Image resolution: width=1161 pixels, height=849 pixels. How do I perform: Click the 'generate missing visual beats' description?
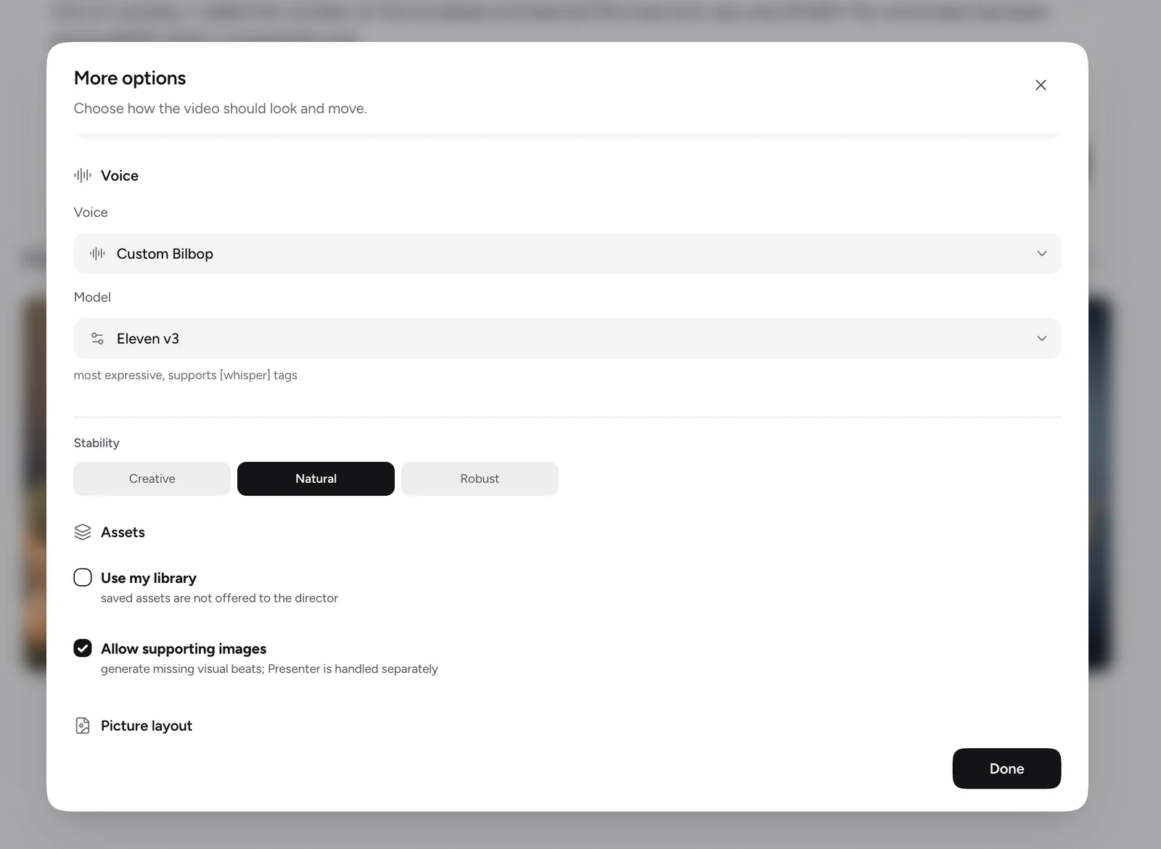[x=269, y=669]
